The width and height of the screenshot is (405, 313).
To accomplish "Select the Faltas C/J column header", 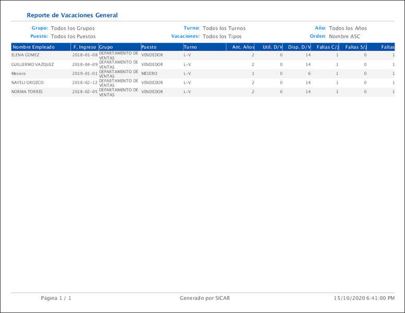I will click(x=328, y=47).
